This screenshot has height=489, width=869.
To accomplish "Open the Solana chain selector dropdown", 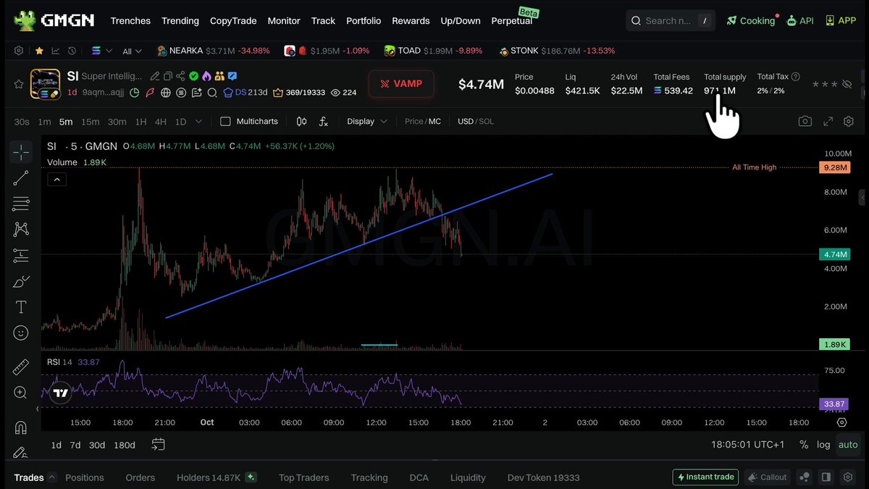I will click(102, 51).
